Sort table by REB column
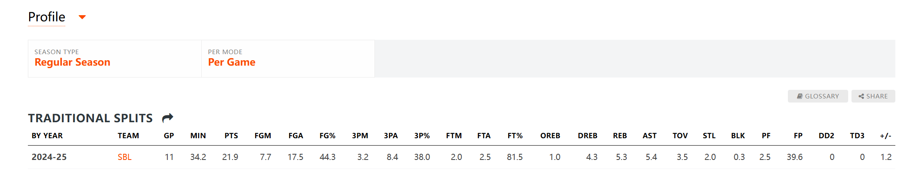922x178 pixels. coord(620,136)
